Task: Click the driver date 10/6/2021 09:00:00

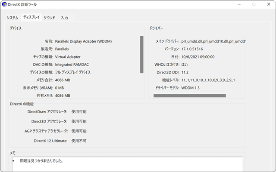Action: pos(198,57)
